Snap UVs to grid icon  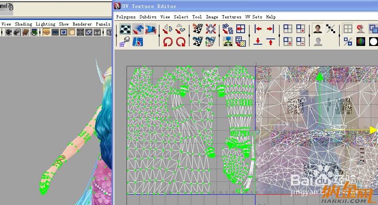[241, 29]
